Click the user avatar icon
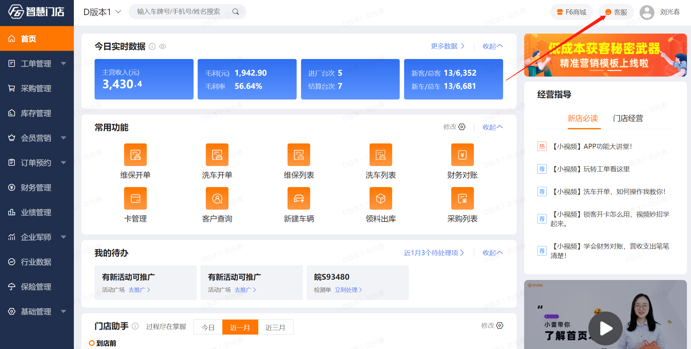Image resolution: width=691 pixels, height=349 pixels. 647,12
